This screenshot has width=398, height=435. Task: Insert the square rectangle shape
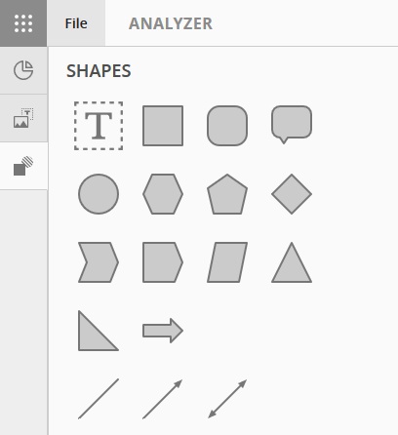(163, 126)
